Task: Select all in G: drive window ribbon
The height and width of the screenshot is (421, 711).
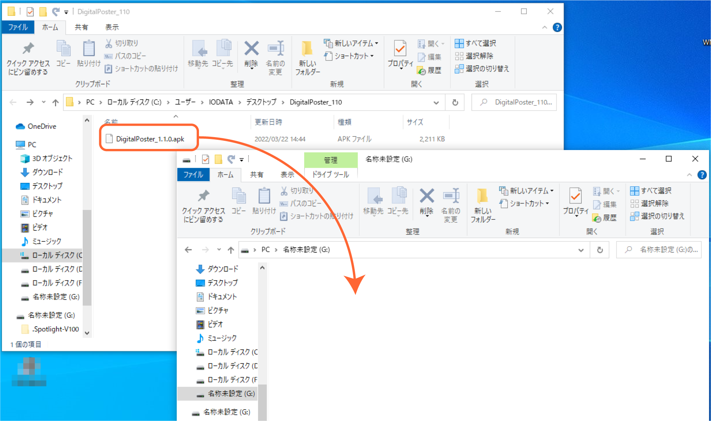Action: [x=651, y=191]
